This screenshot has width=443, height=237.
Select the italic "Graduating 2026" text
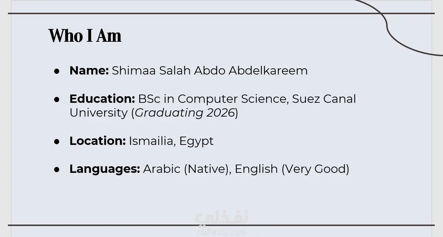coord(185,113)
